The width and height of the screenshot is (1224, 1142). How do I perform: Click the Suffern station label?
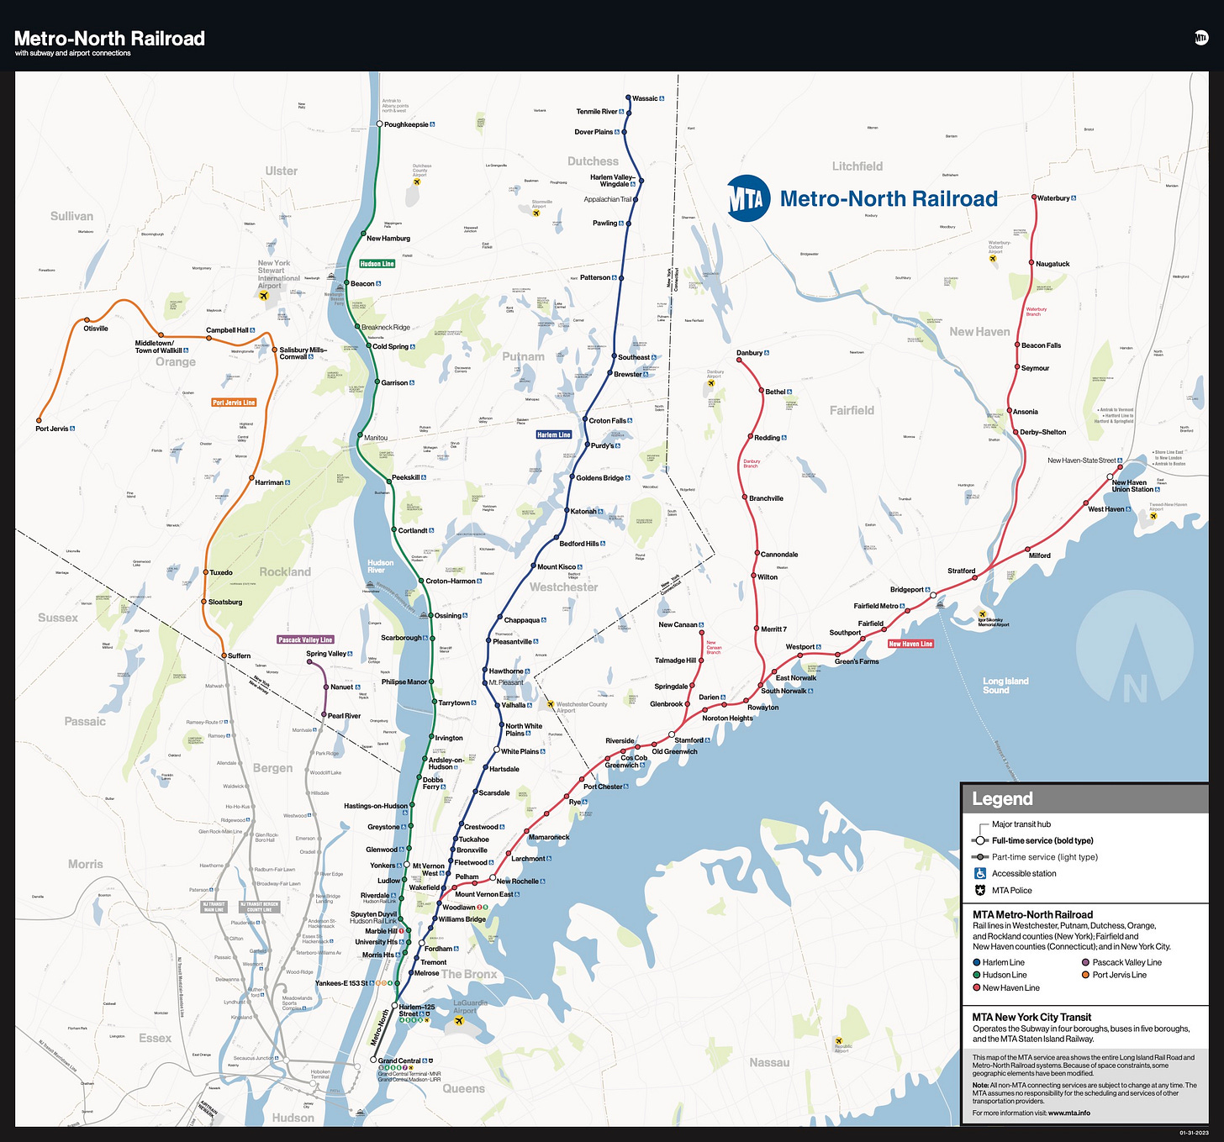click(x=239, y=655)
